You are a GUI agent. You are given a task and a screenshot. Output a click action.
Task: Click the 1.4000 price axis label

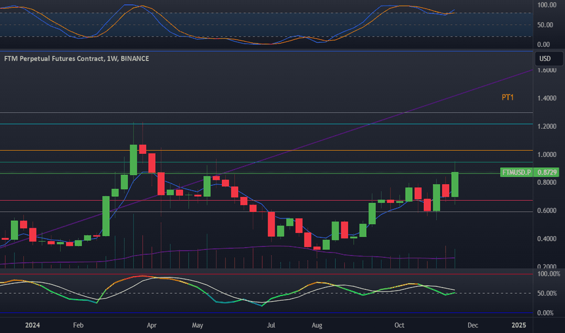click(547, 98)
